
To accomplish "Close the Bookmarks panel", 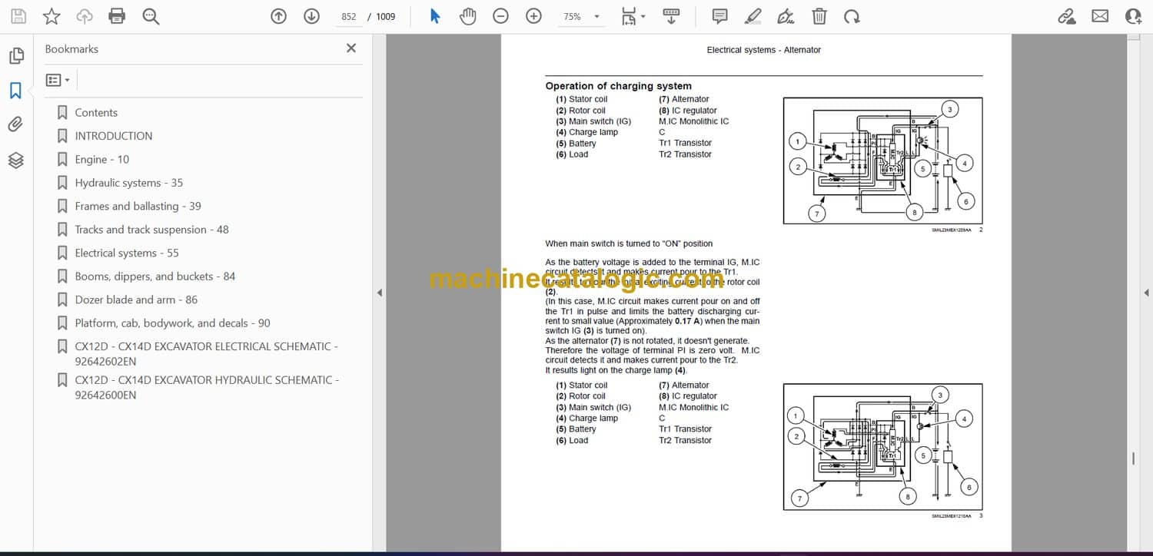I will click(351, 48).
